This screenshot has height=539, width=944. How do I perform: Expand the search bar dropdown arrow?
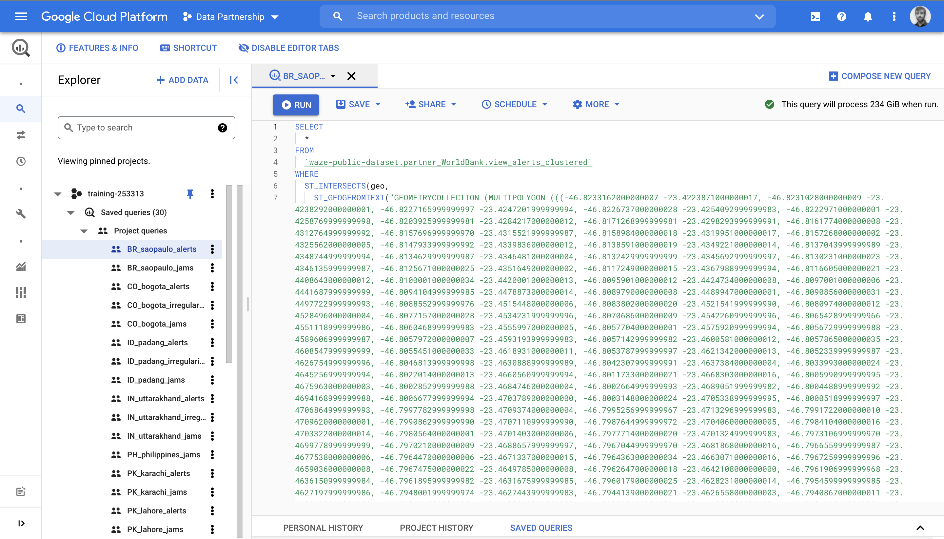click(759, 17)
